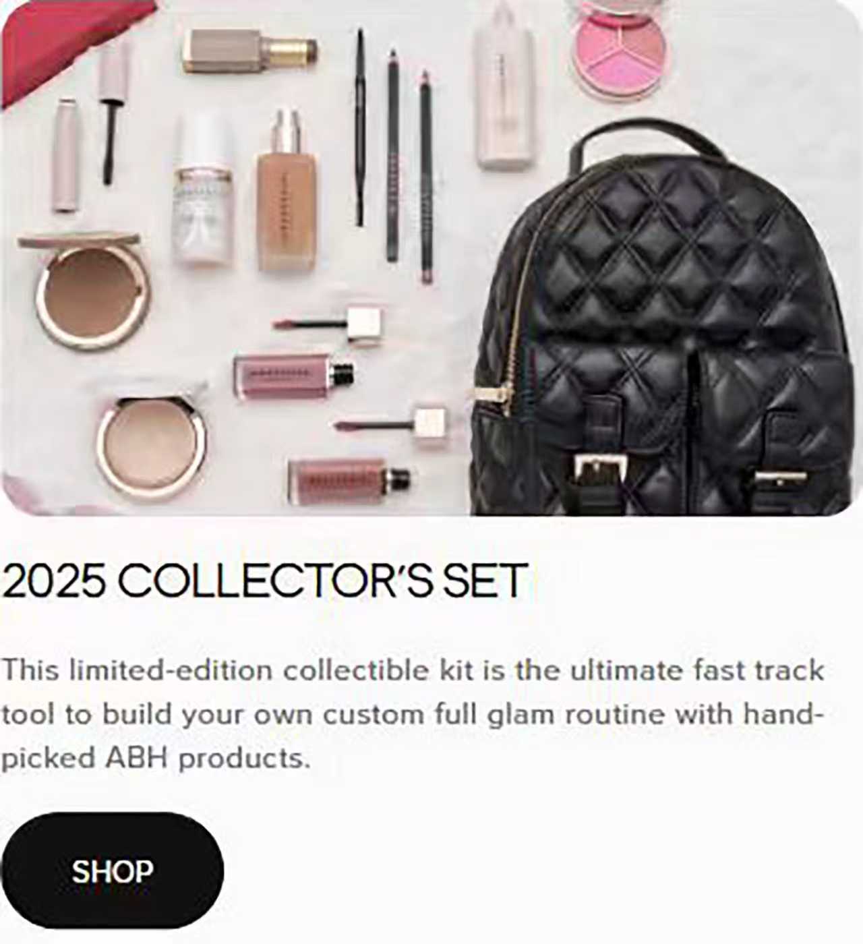Click the left gold buckle on backpack pocket
Viewport: 863px width, 944px height.
pos(601,467)
